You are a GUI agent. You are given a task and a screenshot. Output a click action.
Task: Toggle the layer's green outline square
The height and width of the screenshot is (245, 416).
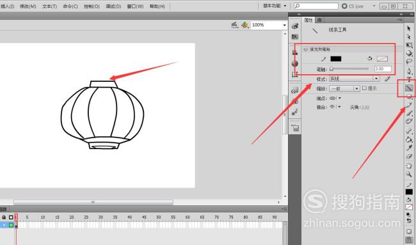tap(11, 225)
